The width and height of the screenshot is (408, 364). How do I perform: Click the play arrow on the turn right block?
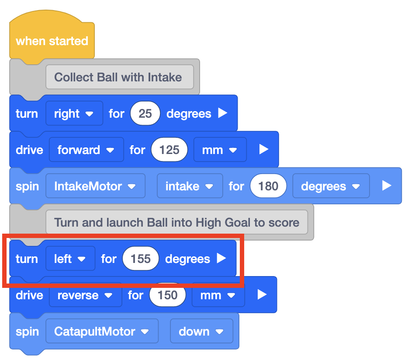[223, 113]
